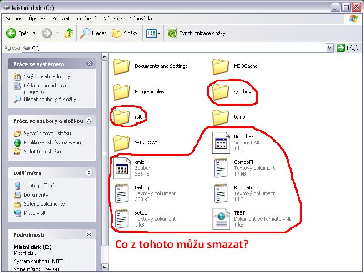The image size is (364, 273).
Task: Click the side panel scrollbar thumb
Action: pos(105,153)
